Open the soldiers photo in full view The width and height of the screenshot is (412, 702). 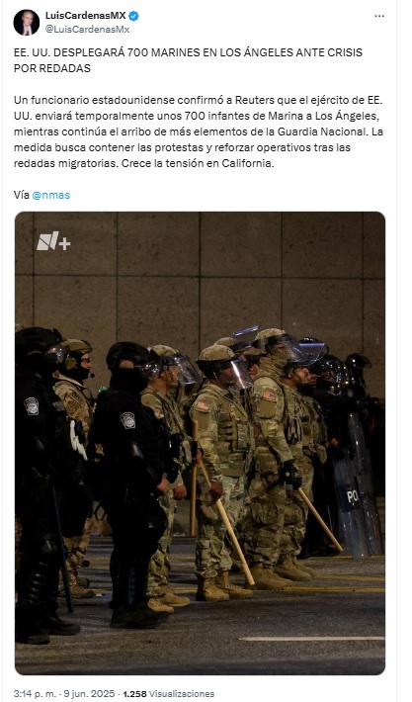(200, 443)
